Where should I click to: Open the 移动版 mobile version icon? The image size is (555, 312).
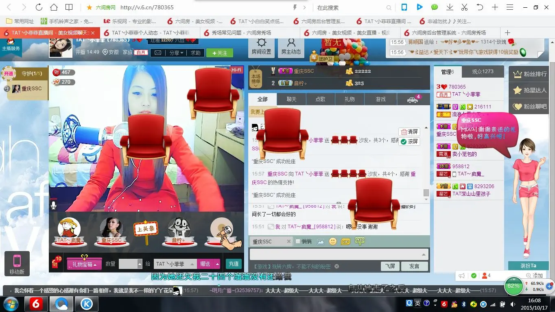tap(17, 264)
